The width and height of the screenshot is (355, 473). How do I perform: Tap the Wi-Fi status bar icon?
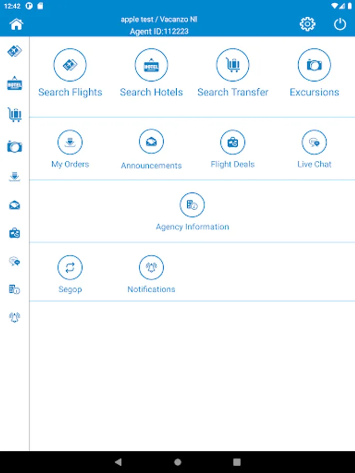pyautogui.click(x=334, y=6)
